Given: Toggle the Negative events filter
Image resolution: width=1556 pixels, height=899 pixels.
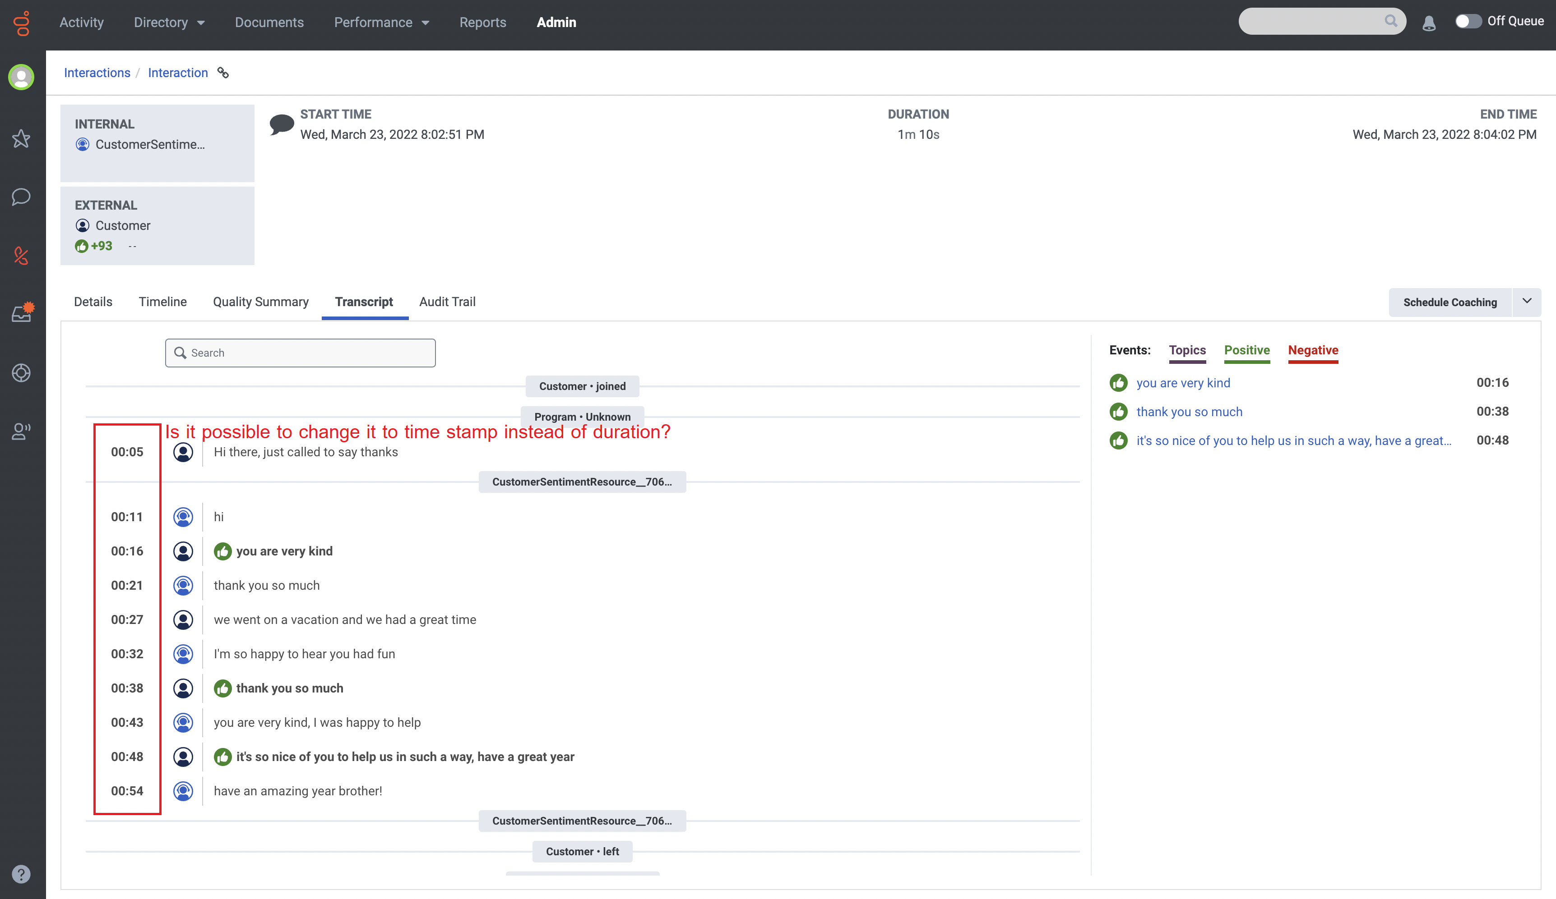Looking at the screenshot, I should coord(1313,350).
